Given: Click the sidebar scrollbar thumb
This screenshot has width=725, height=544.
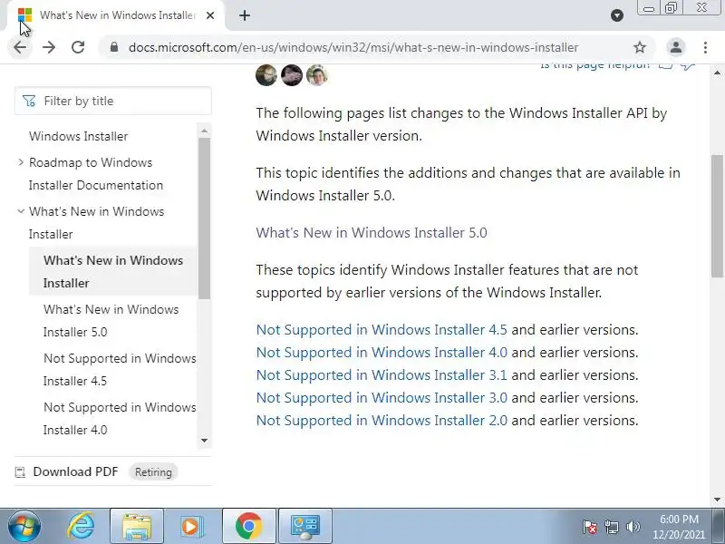Looking at the screenshot, I should pyautogui.click(x=205, y=219).
